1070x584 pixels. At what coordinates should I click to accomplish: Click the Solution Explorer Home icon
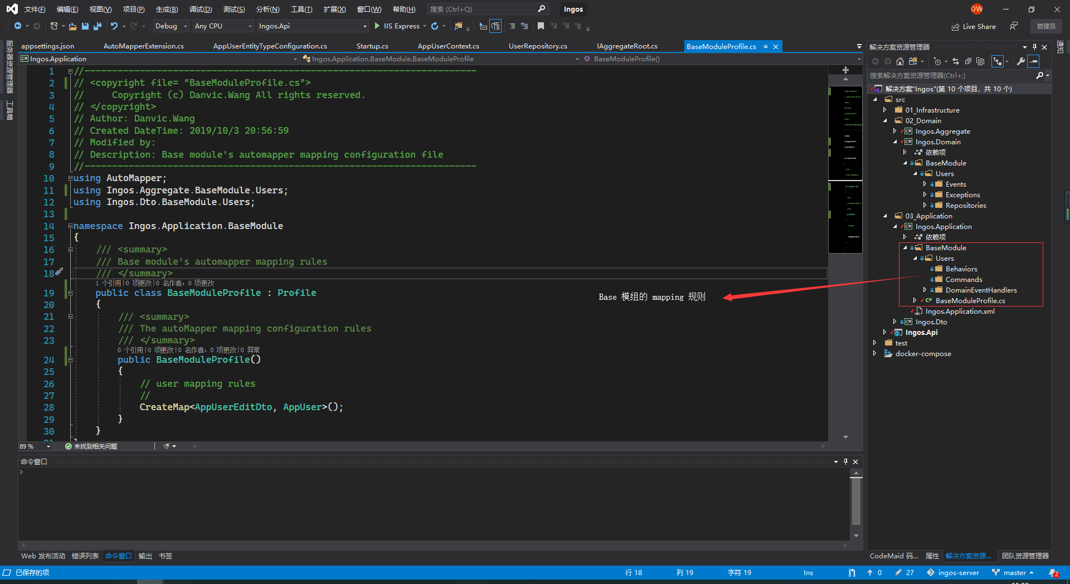point(899,61)
